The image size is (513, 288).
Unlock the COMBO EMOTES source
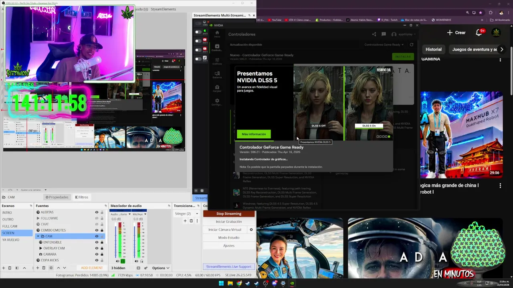coord(102,230)
